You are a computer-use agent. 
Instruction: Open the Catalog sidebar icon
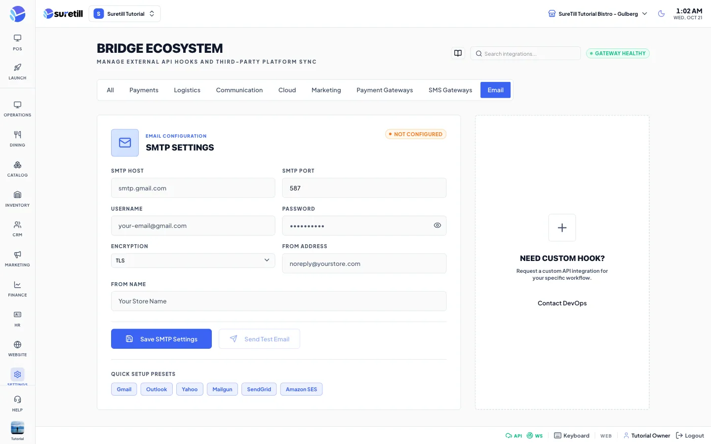pyautogui.click(x=17, y=165)
